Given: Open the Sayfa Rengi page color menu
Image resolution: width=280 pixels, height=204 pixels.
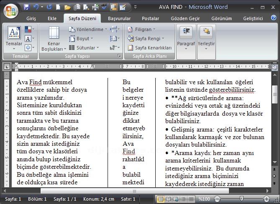Looking at the screenshot, I should (146, 39).
